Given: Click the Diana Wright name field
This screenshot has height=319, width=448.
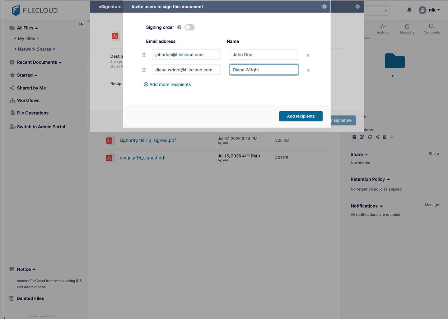Looking at the screenshot, I should pos(264,70).
